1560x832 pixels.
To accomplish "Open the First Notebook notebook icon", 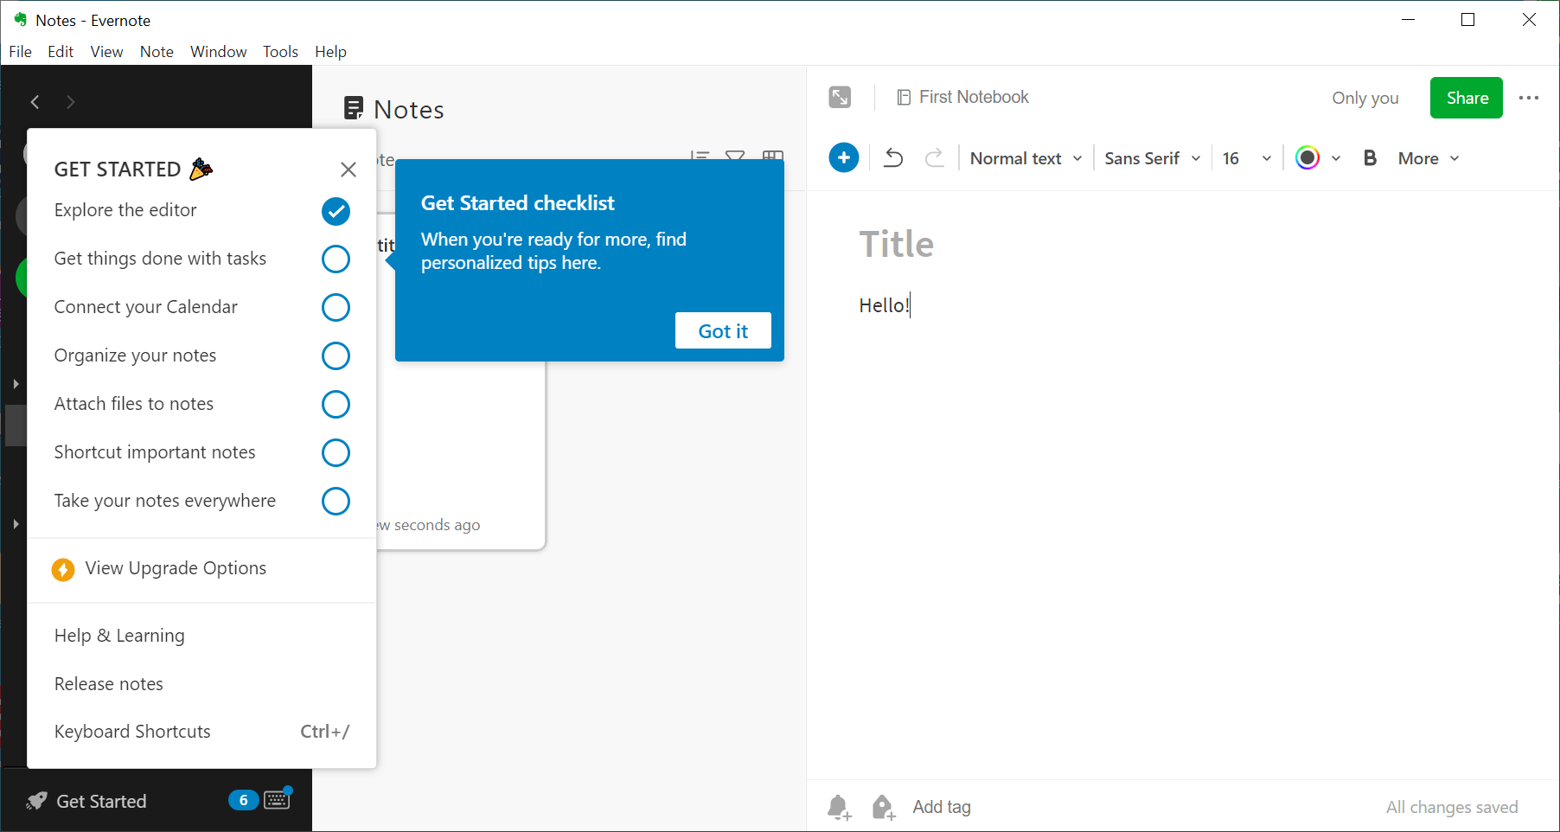I will (904, 98).
